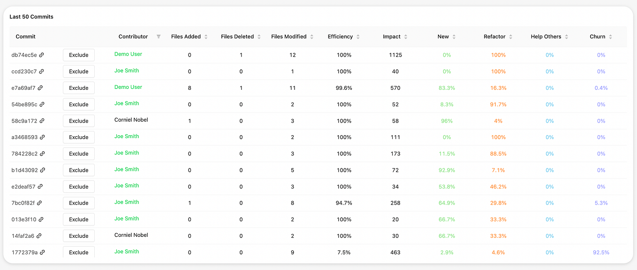This screenshot has width=637, height=270.
Task: Click the sort arrows on Files Added
Action: (205, 36)
